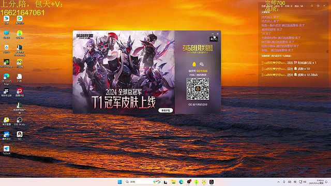Screen dimensions: 331x186
Task: Open the black G launcher taskbar icon
Action: [x=212, y=182]
